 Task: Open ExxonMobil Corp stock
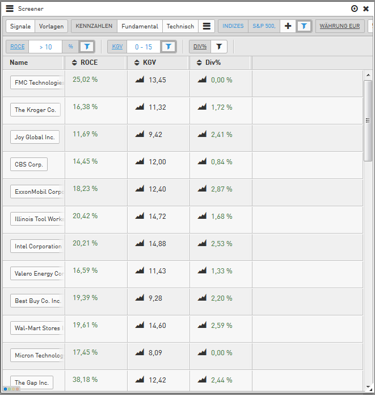(37, 192)
